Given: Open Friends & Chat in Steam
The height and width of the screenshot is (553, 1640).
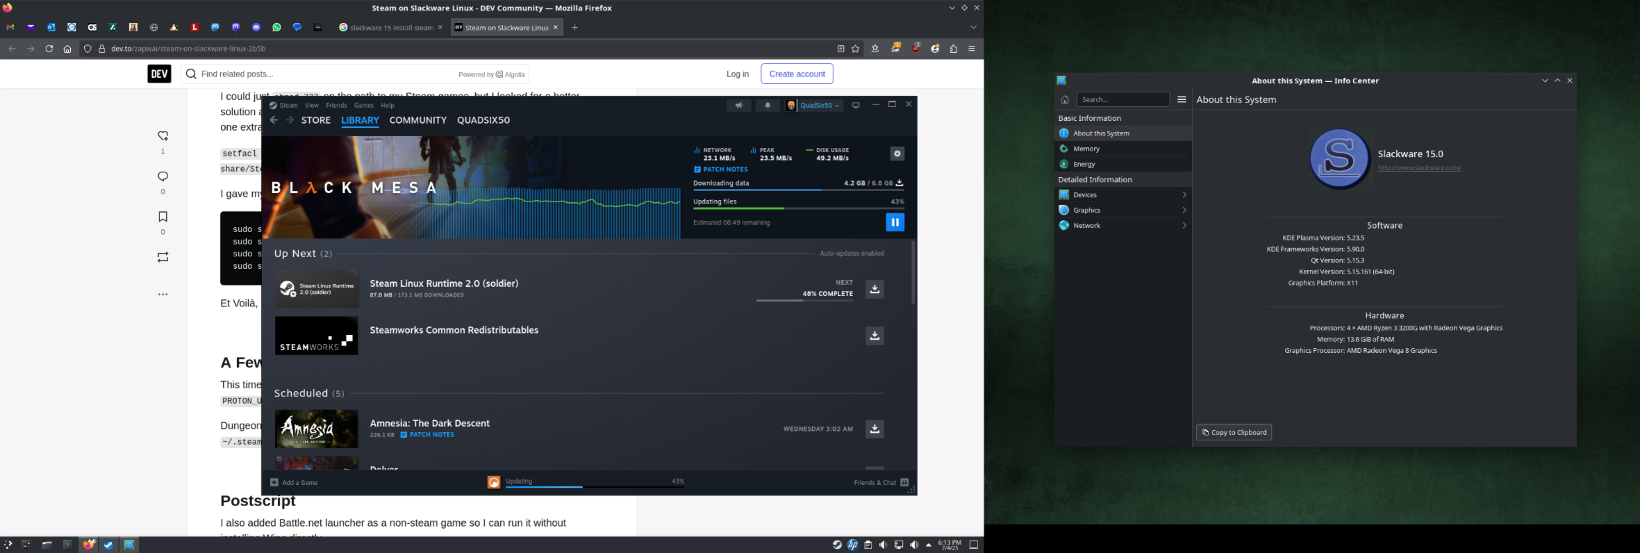Looking at the screenshot, I should point(881,482).
